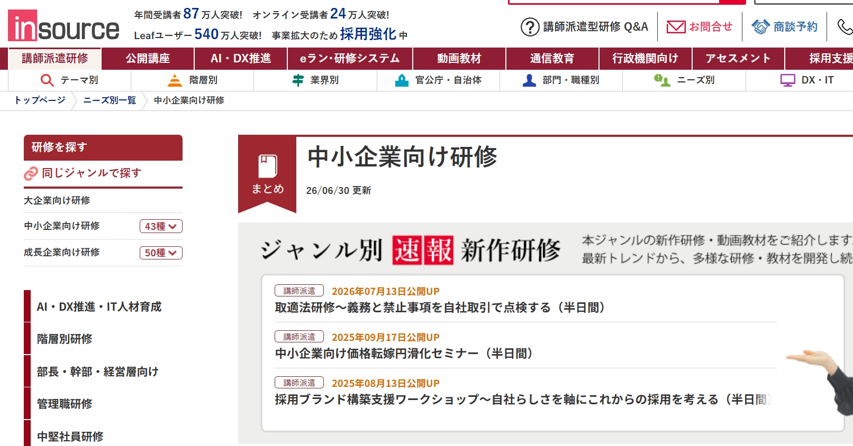Open the eラン・研修システム tab
The height and width of the screenshot is (446, 853).
tap(350, 59)
